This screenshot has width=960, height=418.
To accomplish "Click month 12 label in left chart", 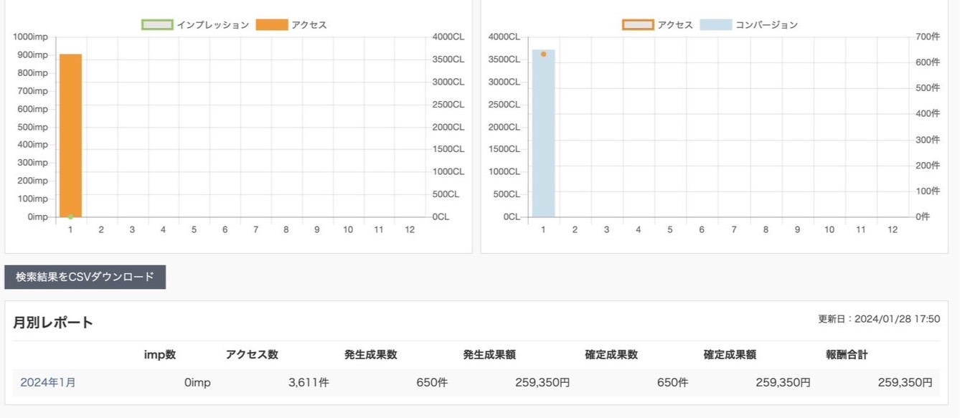I will tap(410, 229).
